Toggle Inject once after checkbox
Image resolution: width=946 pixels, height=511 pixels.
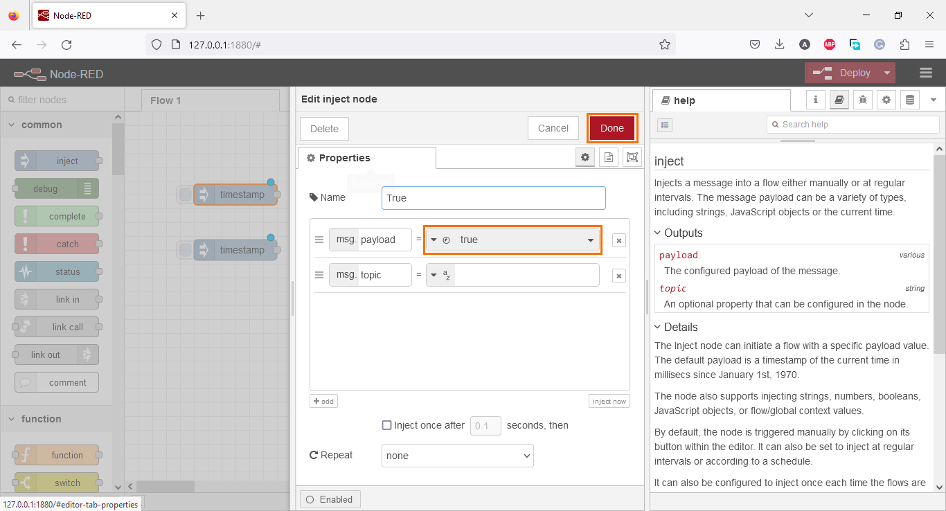click(x=387, y=425)
